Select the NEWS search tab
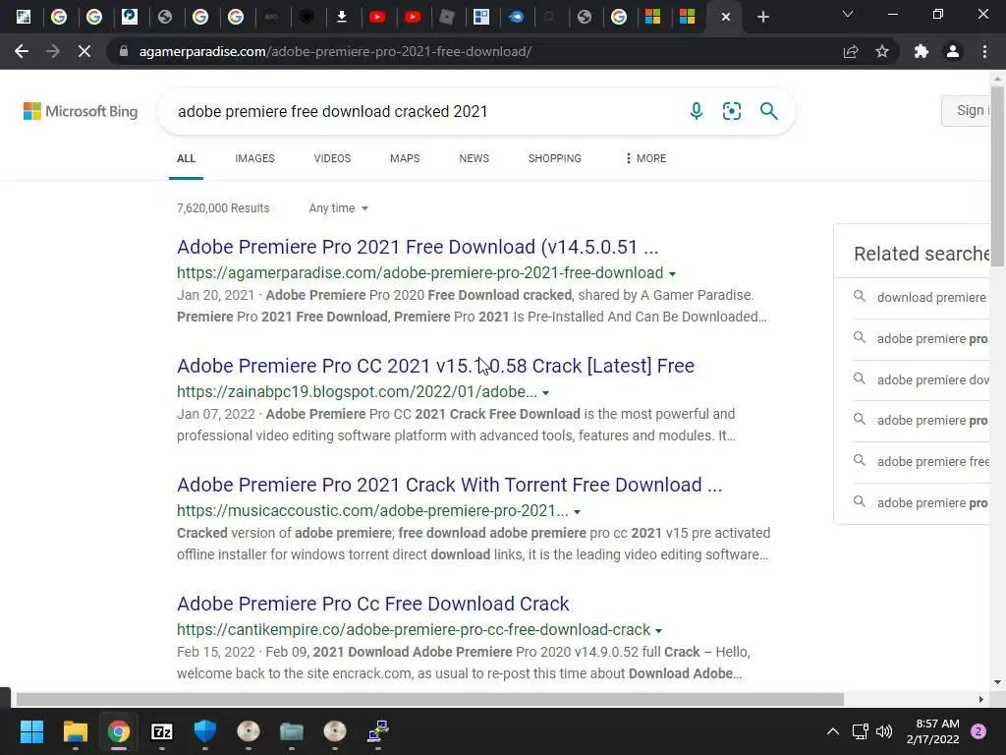The width and height of the screenshot is (1006, 755). (x=475, y=158)
